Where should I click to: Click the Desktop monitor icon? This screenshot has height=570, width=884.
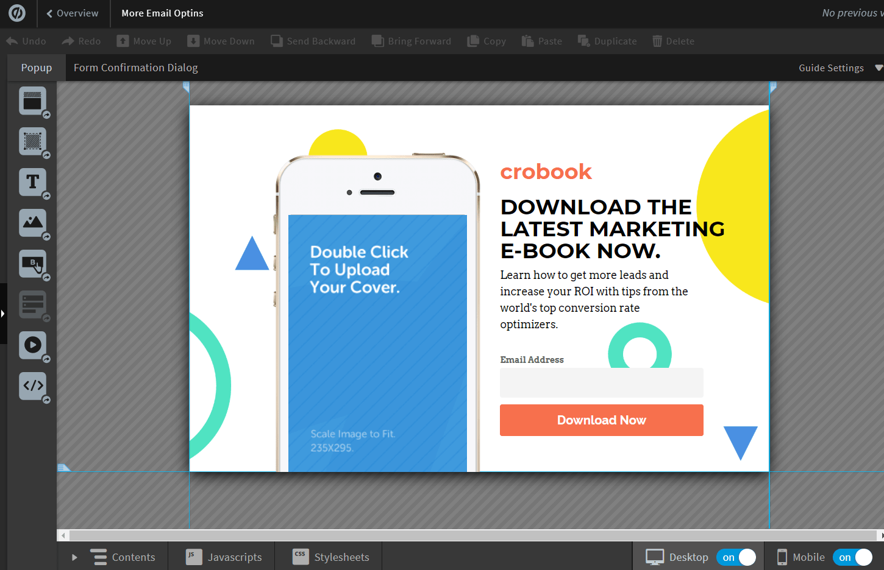(655, 557)
